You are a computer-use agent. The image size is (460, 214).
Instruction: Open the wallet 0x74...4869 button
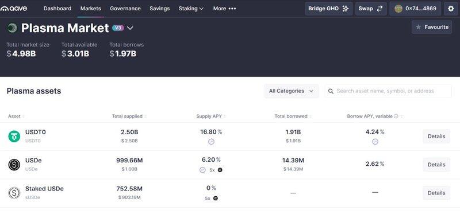[415, 9]
